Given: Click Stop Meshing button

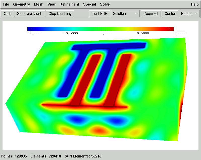Looking at the screenshot, I should (x=60, y=14).
